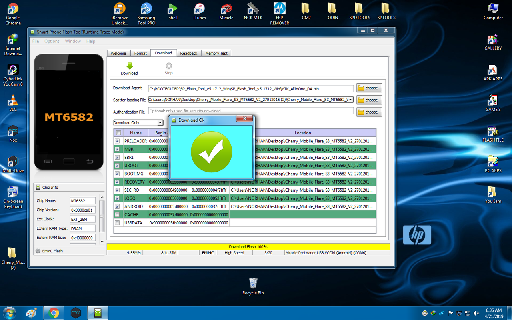The width and height of the screenshot is (512, 320).
Task: Open the Download Only mode dropdown
Action: pyautogui.click(x=138, y=123)
